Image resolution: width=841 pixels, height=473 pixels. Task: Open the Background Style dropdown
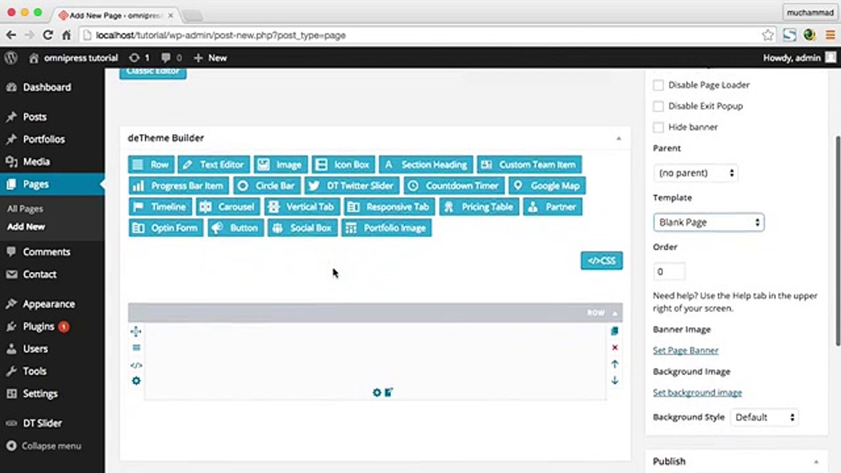764,417
